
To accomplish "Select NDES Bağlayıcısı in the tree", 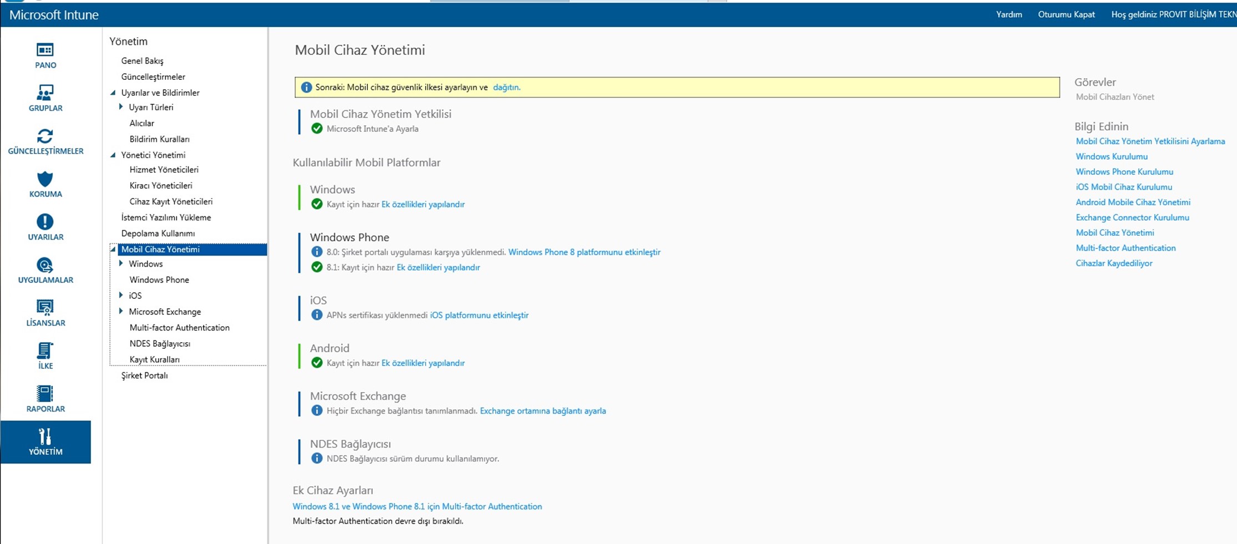I will pyautogui.click(x=160, y=344).
